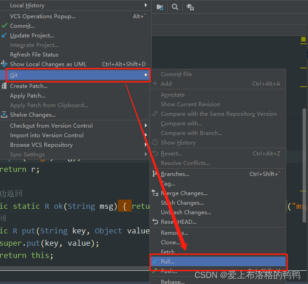Choose UnStash Changes... in Git submenu
308x284 pixels.
[218, 212]
